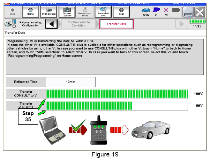Image resolution: width=210 pixels, height=161 pixels.
Task: Click the 12.8V vehicle battery voltage icon
Action: click(146, 11)
